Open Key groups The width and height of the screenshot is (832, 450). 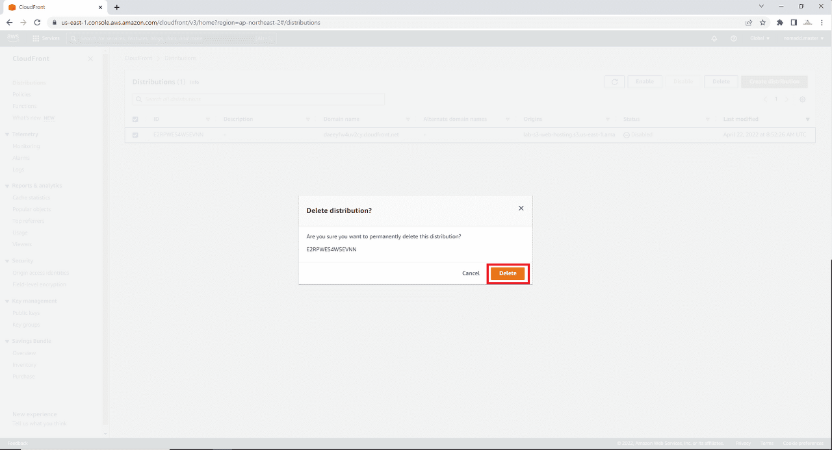pyautogui.click(x=26, y=325)
